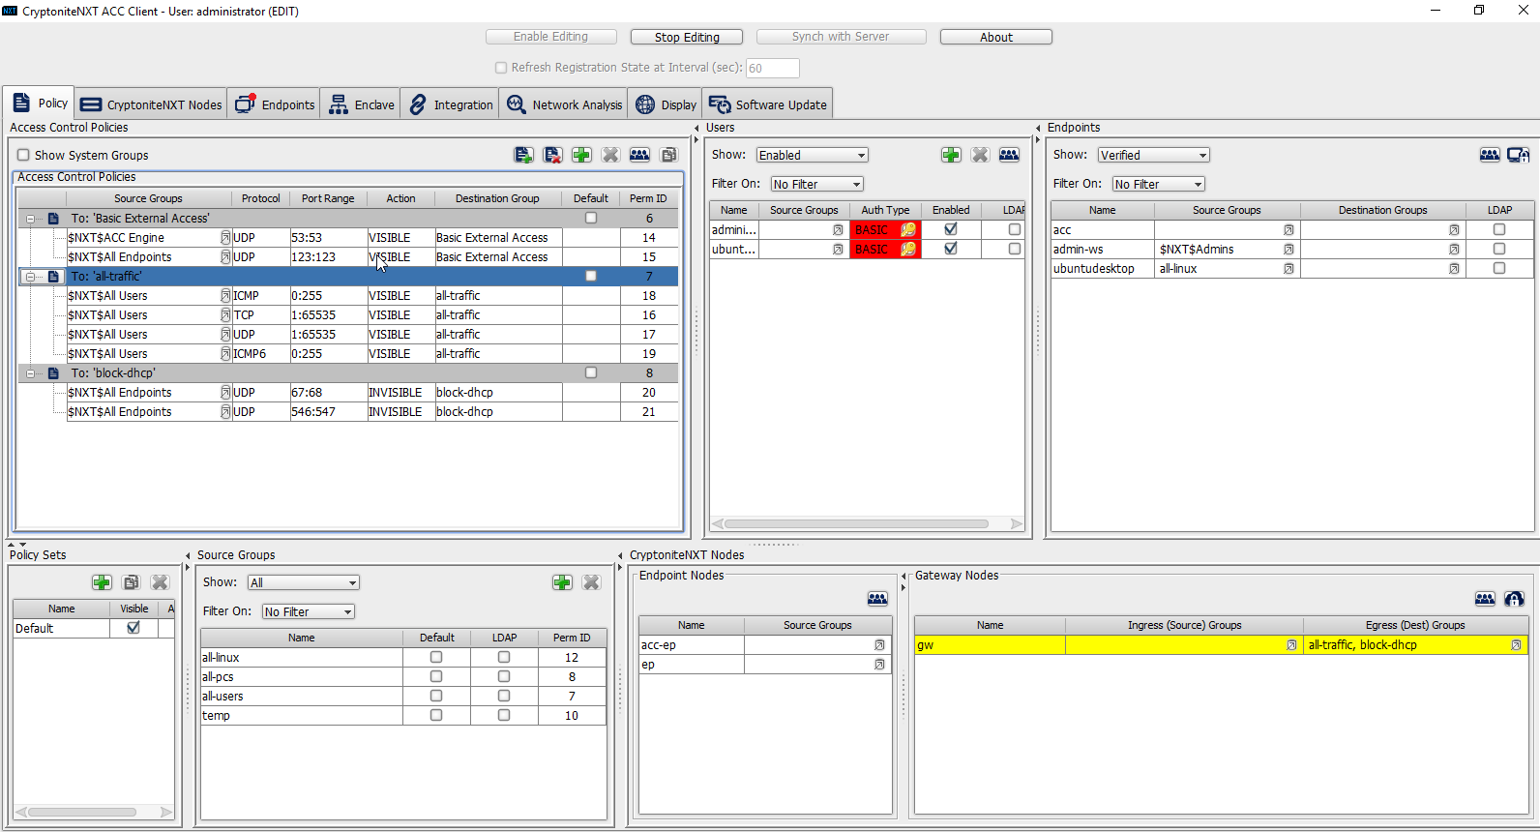Open Endpoints Filter On dropdown
The width and height of the screenshot is (1540, 832).
pyautogui.click(x=1158, y=184)
